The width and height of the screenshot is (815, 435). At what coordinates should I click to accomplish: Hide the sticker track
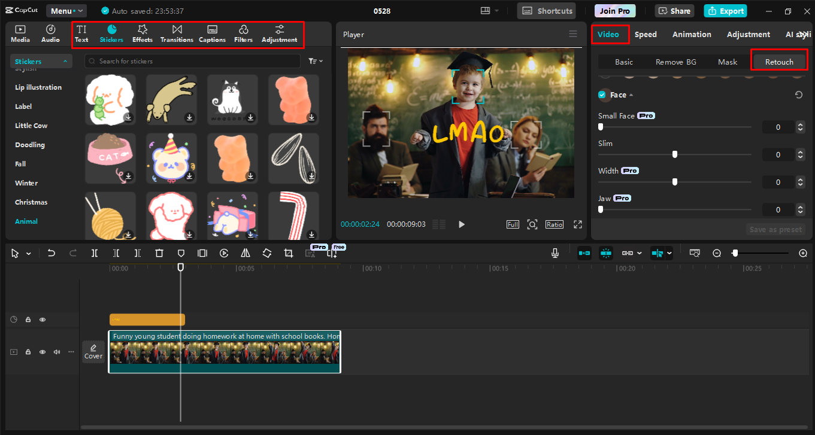(43, 320)
